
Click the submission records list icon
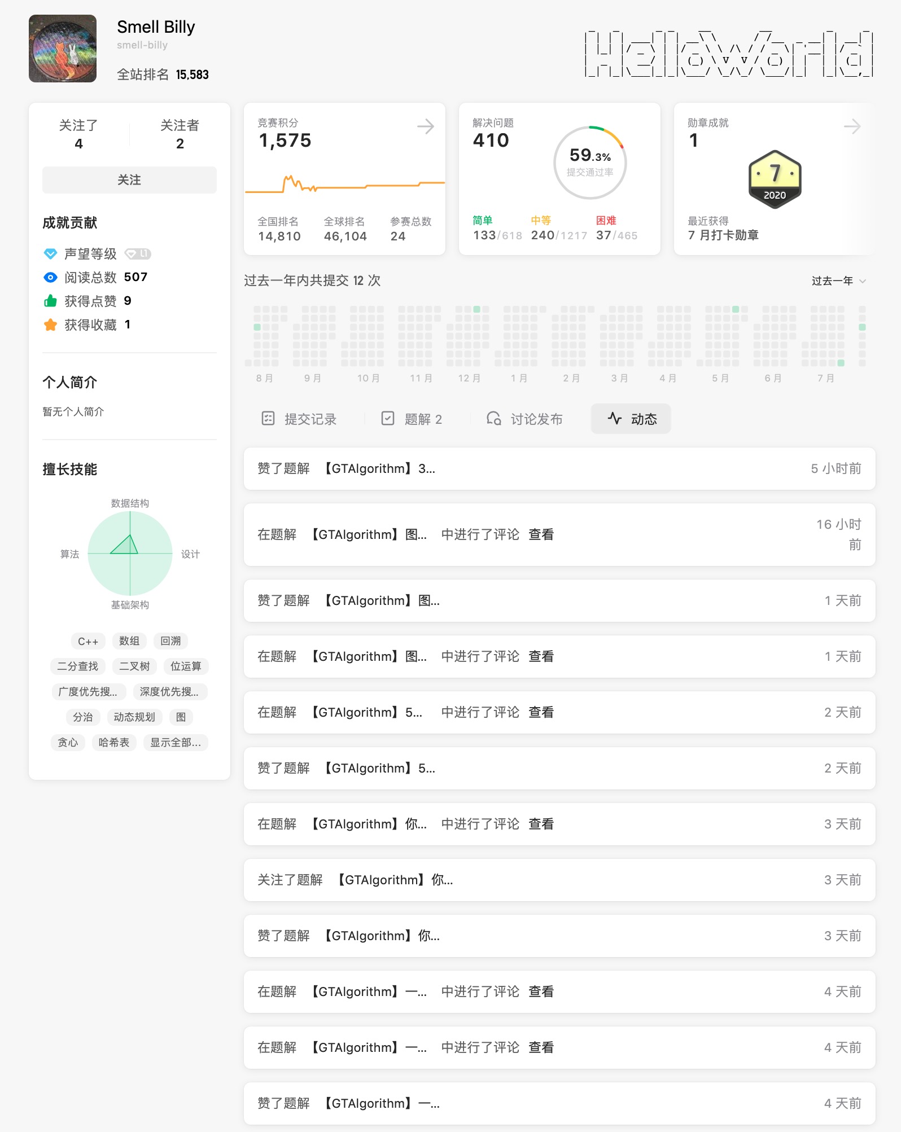pos(268,418)
